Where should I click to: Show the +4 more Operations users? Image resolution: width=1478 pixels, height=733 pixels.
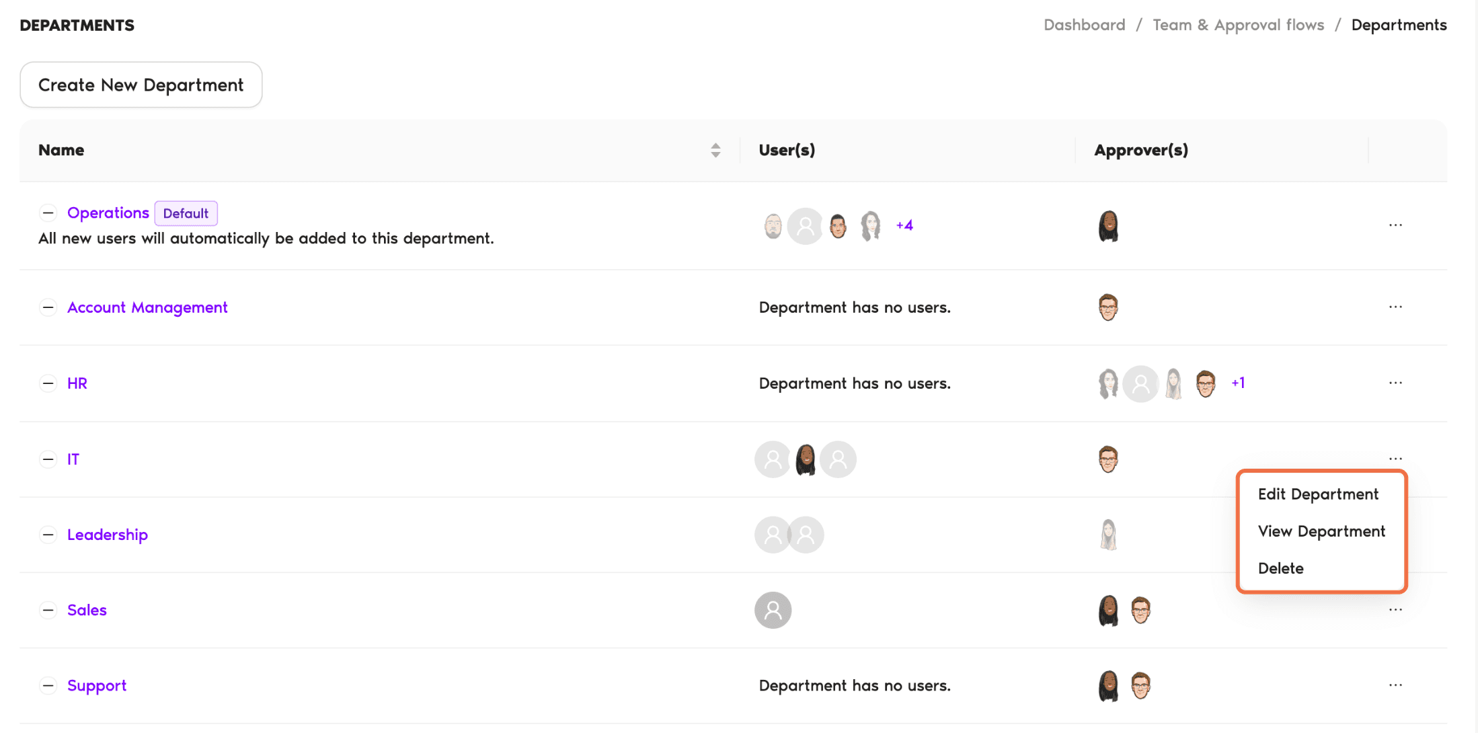point(904,225)
